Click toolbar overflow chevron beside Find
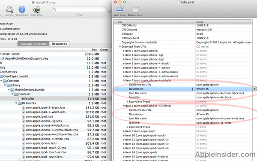257x161 pixels. [x=109, y=12]
